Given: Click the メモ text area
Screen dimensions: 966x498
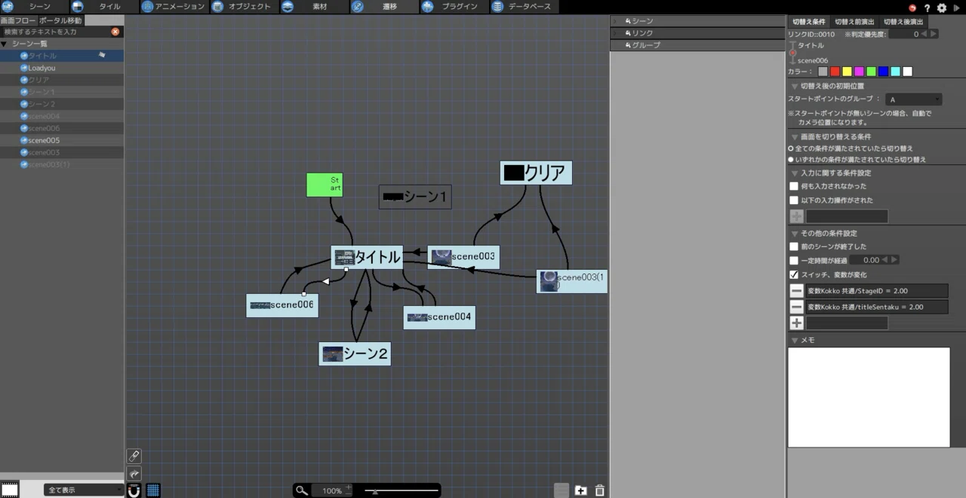Looking at the screenshot, I should point(869,397).
